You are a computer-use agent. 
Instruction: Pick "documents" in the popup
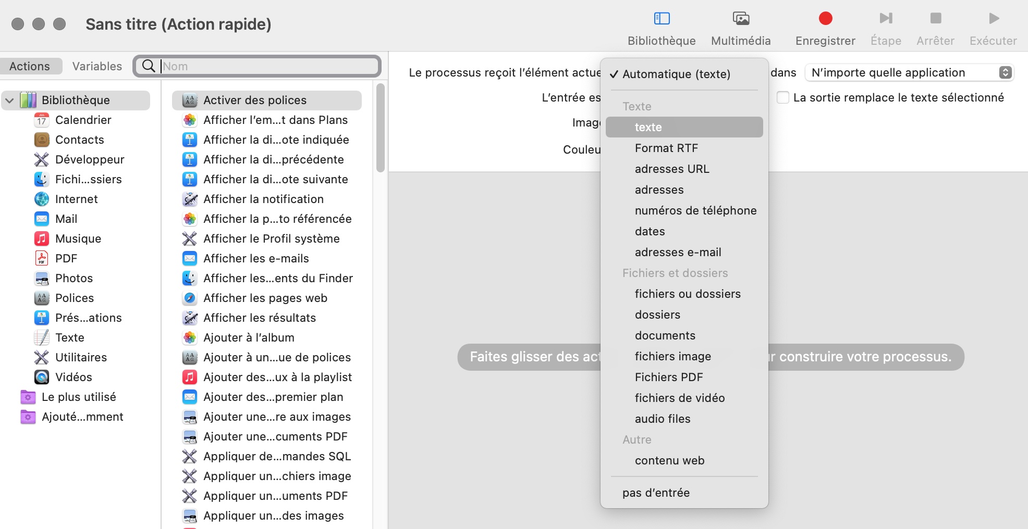pyautogui.click(x=684, y=335)
